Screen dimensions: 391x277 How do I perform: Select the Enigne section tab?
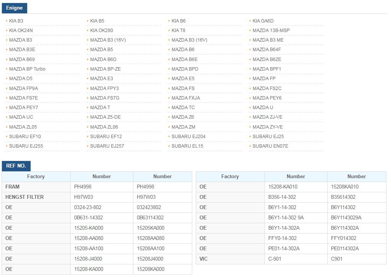point(15,8)
